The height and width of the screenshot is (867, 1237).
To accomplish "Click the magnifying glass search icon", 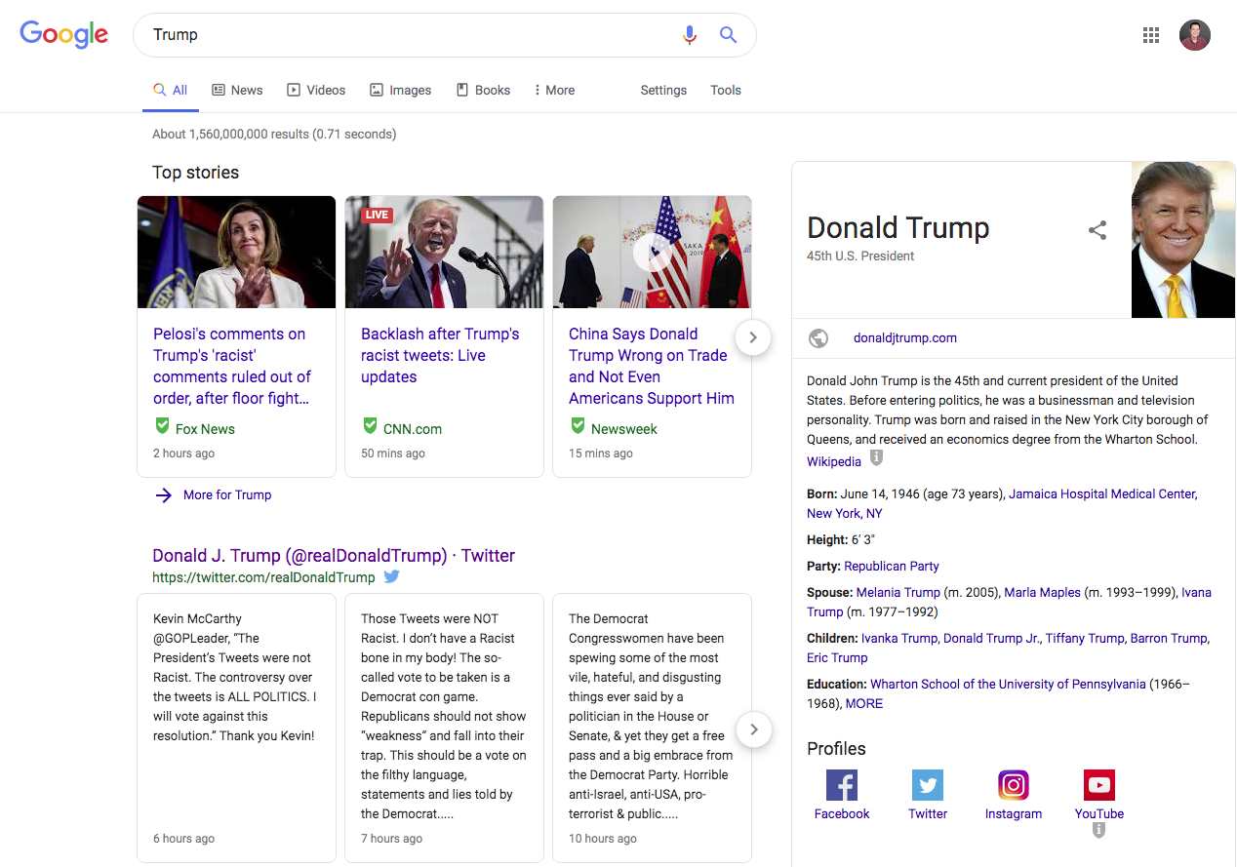I will click(728, 34).
